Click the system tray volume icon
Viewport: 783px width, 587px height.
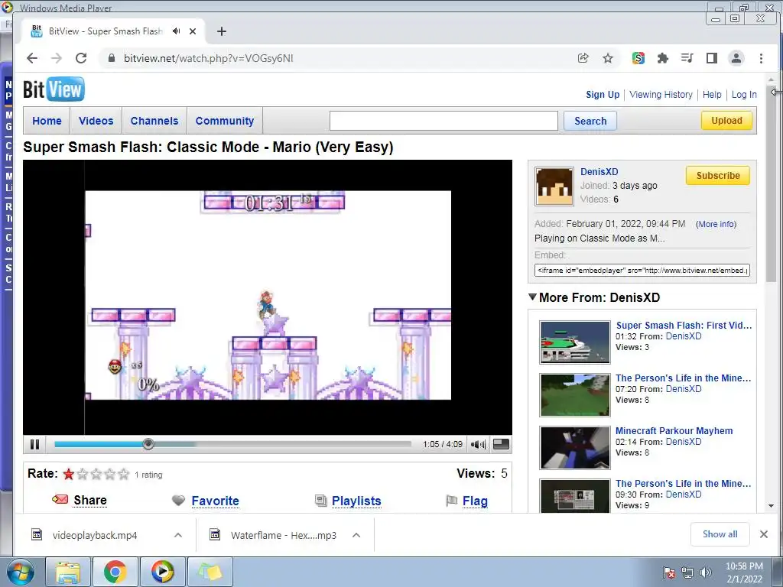tap(706, 572)
